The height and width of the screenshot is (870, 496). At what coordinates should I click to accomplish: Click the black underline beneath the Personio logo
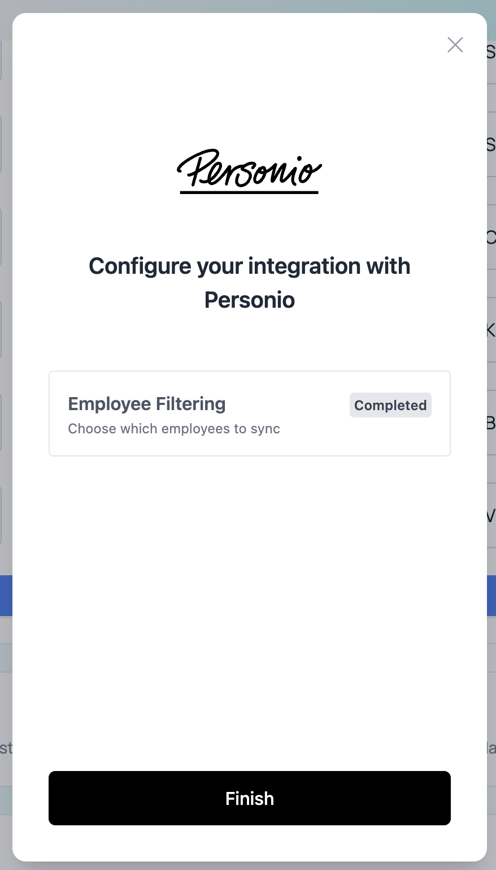[249, 192]
